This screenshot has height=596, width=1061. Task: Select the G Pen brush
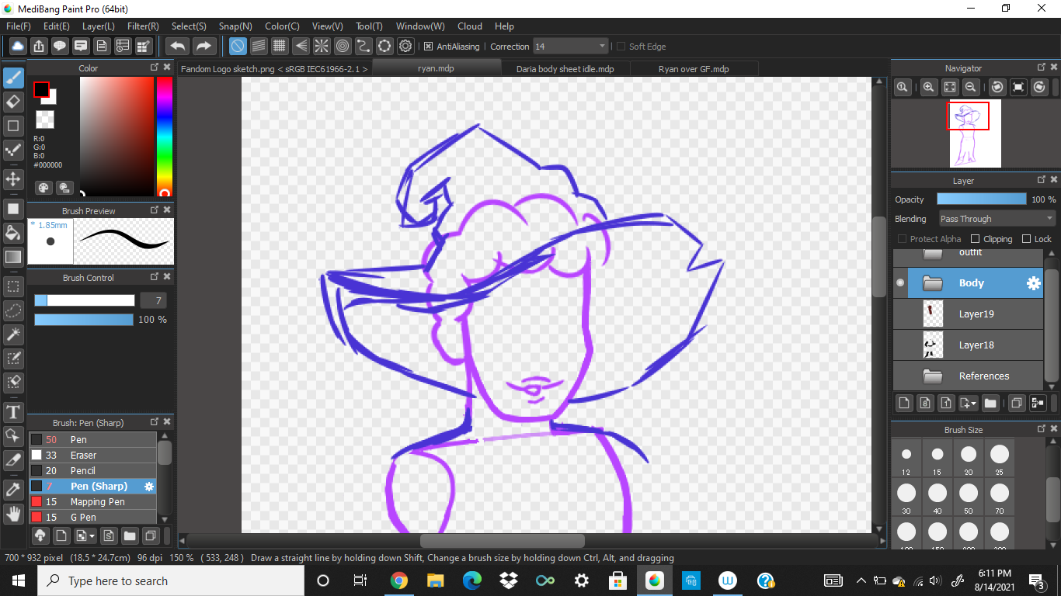(x=93, y=518)
